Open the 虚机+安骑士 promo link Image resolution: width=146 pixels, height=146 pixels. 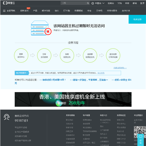(x=121, y=80)
